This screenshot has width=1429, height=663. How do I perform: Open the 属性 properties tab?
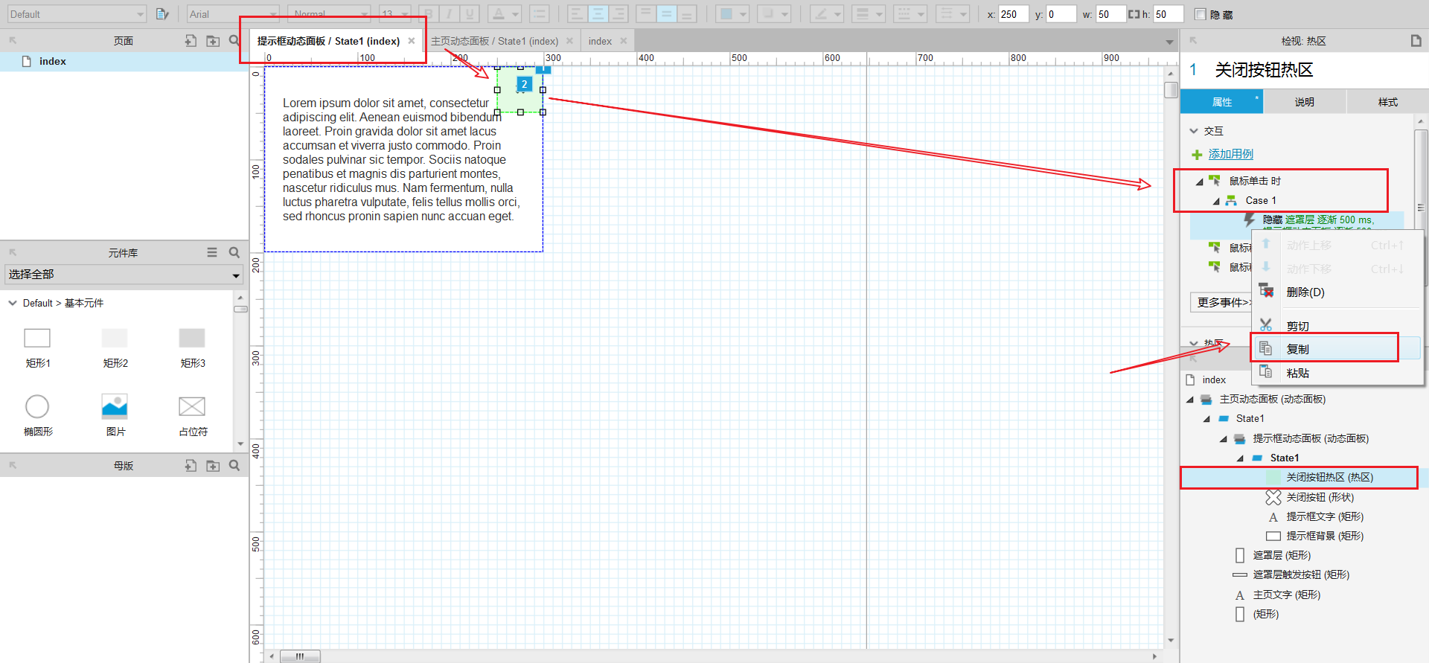click(1221, 101)
